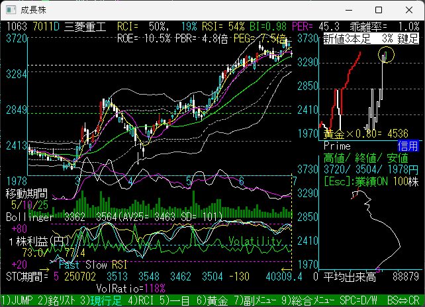
Task: Open 7)副メニュー in the bottom menu bar
Action: coord(256,300)
